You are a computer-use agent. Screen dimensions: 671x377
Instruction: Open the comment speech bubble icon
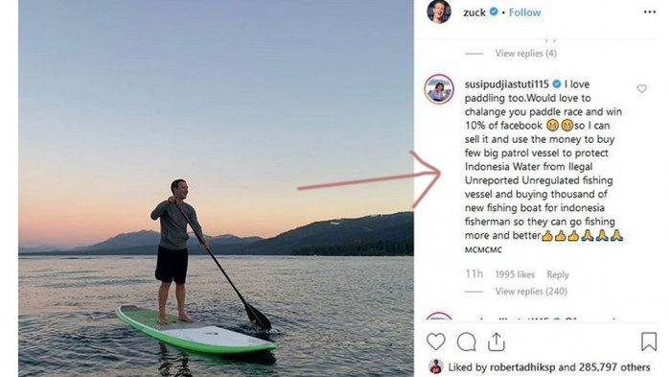coord(466,342)
